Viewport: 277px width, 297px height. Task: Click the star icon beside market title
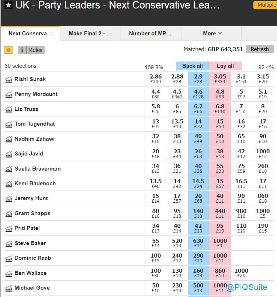click(8, 6)
